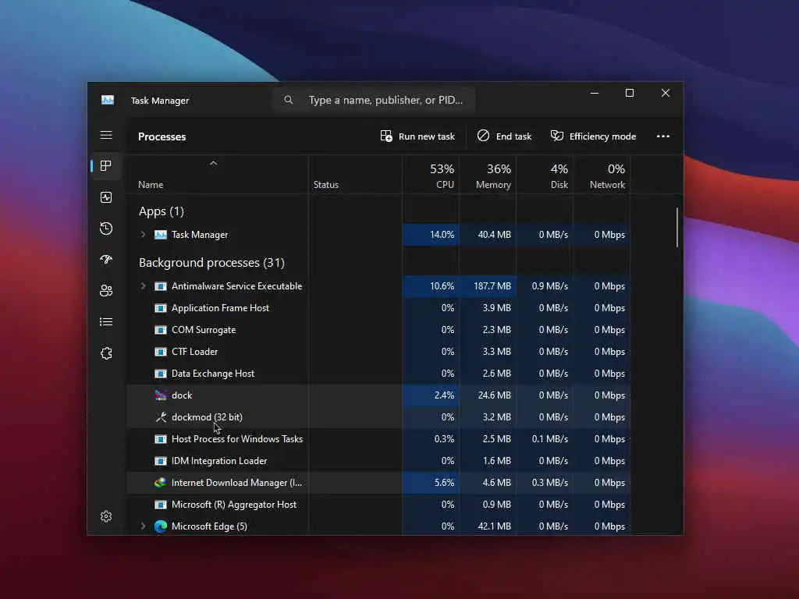This screenshot has height=599, width=799.
Task: Click the Microsoft Edge icon
Action: coord(161,526)
